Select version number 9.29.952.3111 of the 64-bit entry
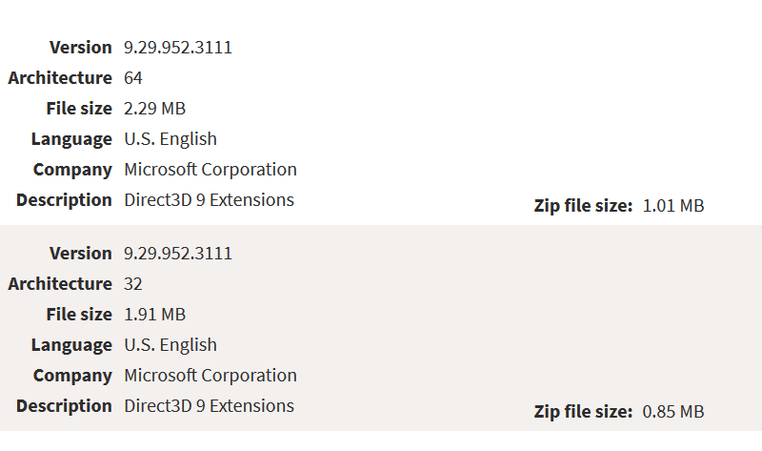The width and height of the screenshot is (762, 451). [x=178, y=48]
